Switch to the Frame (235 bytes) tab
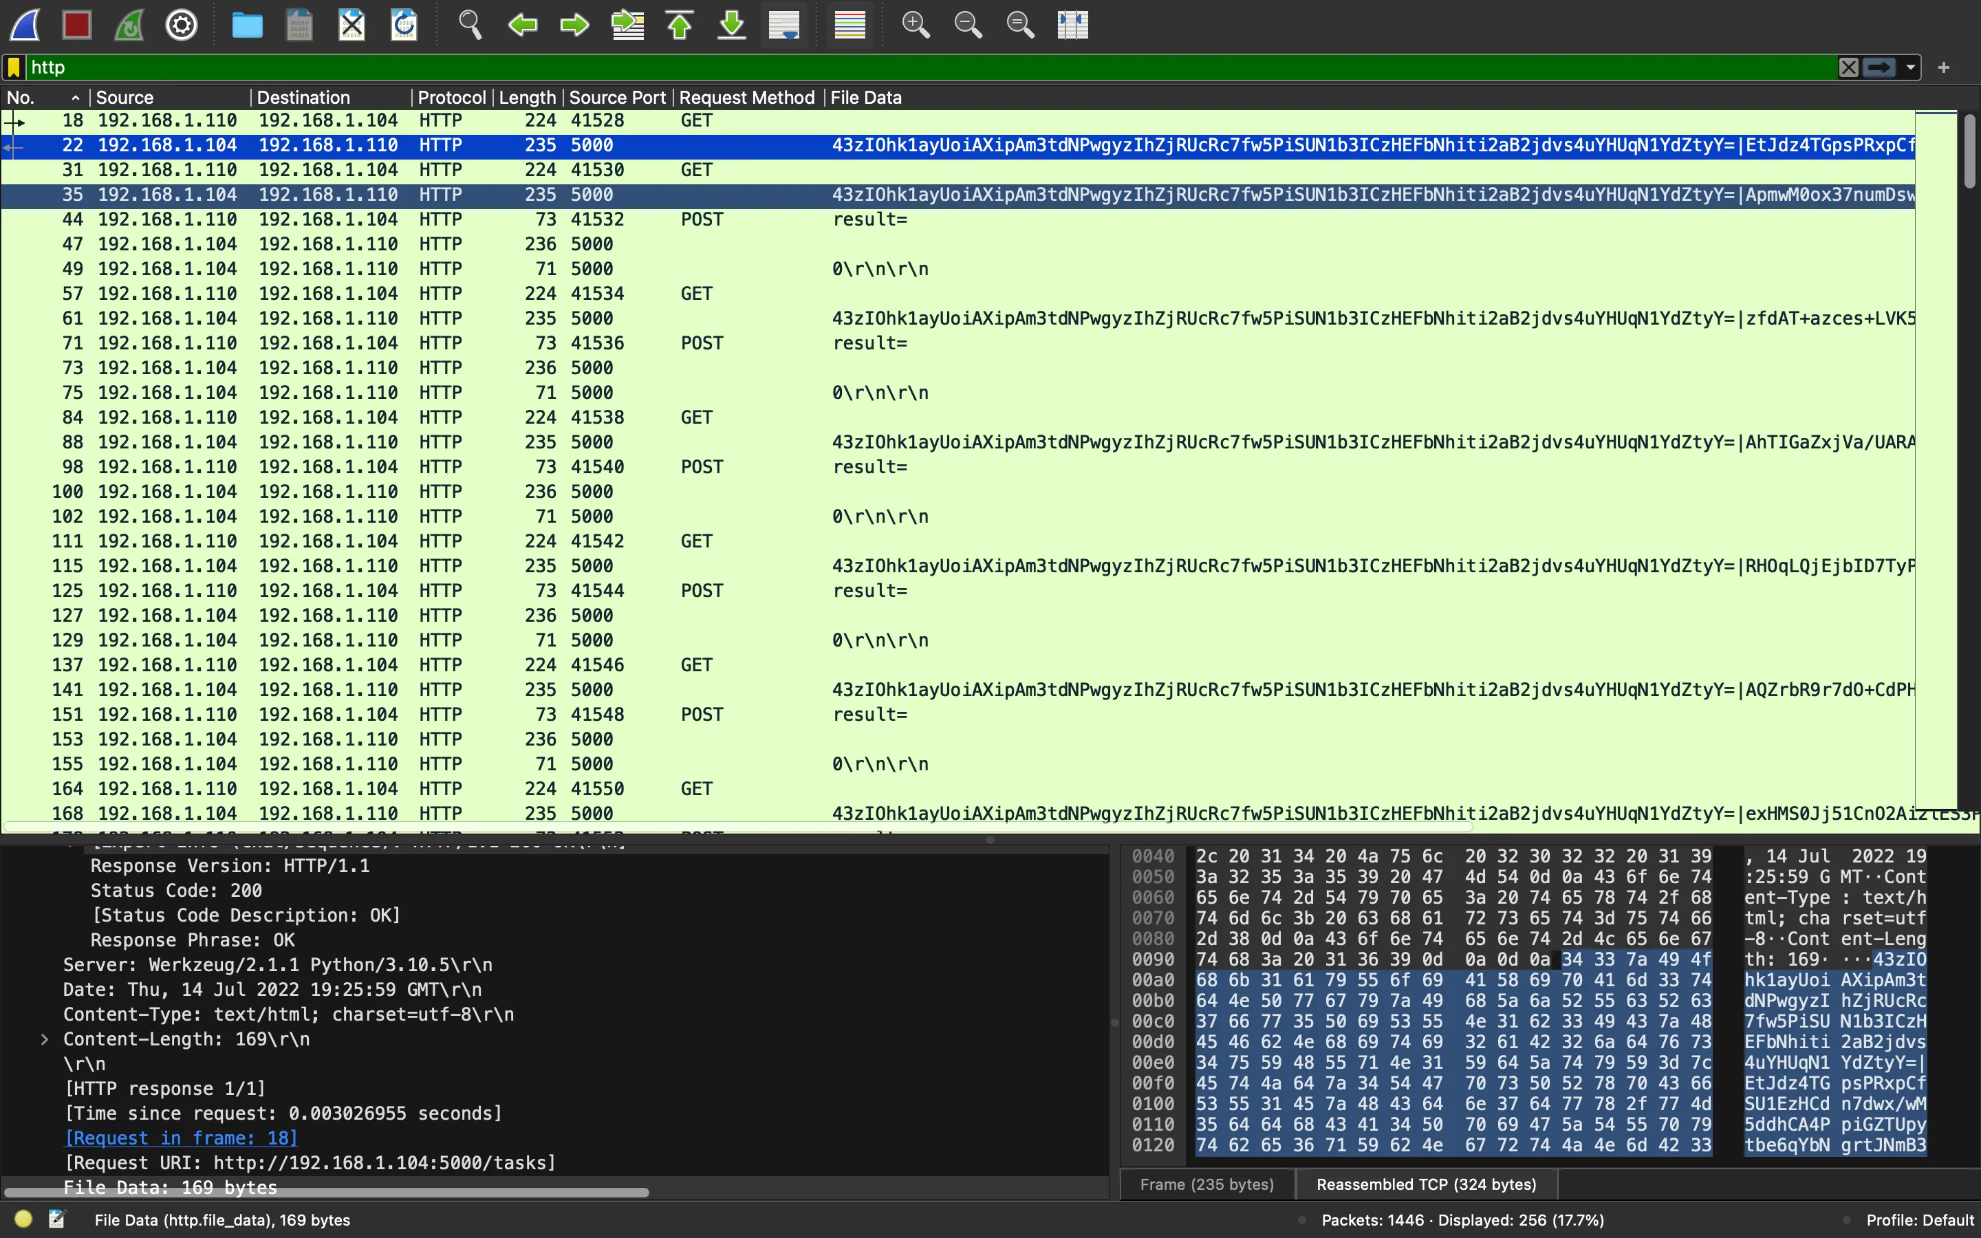 point(1206,1184)
